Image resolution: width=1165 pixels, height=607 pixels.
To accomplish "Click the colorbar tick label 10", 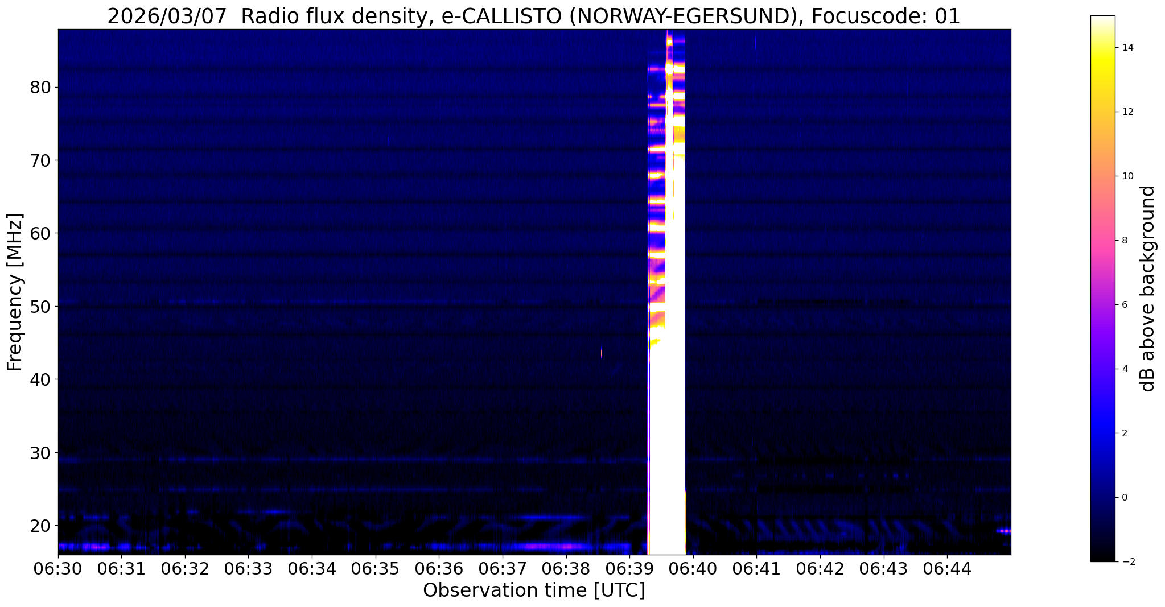I will pos(1127,176).
